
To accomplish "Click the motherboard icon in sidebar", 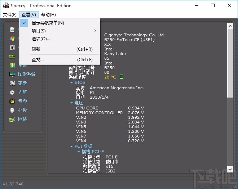I will 12,66.
